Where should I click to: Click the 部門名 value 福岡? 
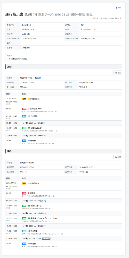(x=82, y=25)
